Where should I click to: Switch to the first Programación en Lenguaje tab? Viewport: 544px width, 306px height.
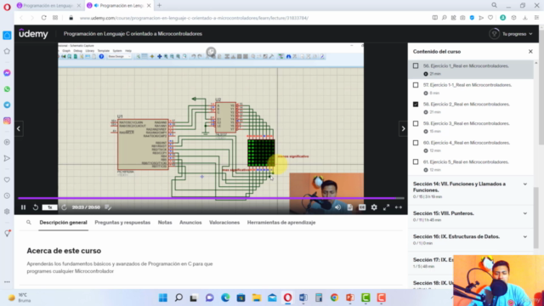pos(48,6)
